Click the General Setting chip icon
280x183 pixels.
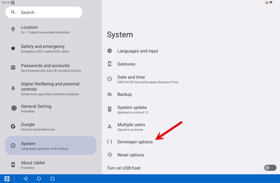[x=14, y=108]
